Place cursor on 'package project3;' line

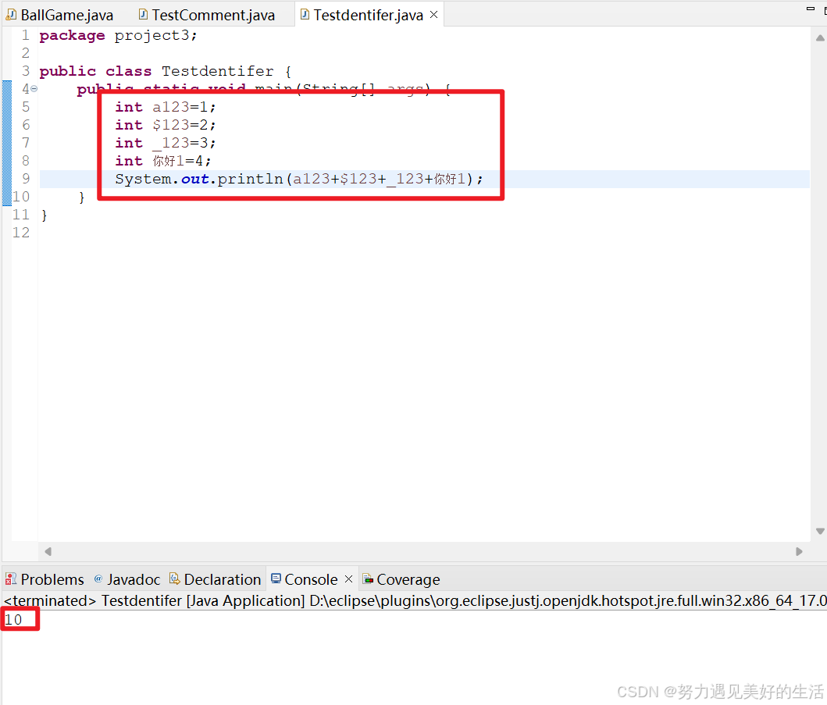pos(118,35)
